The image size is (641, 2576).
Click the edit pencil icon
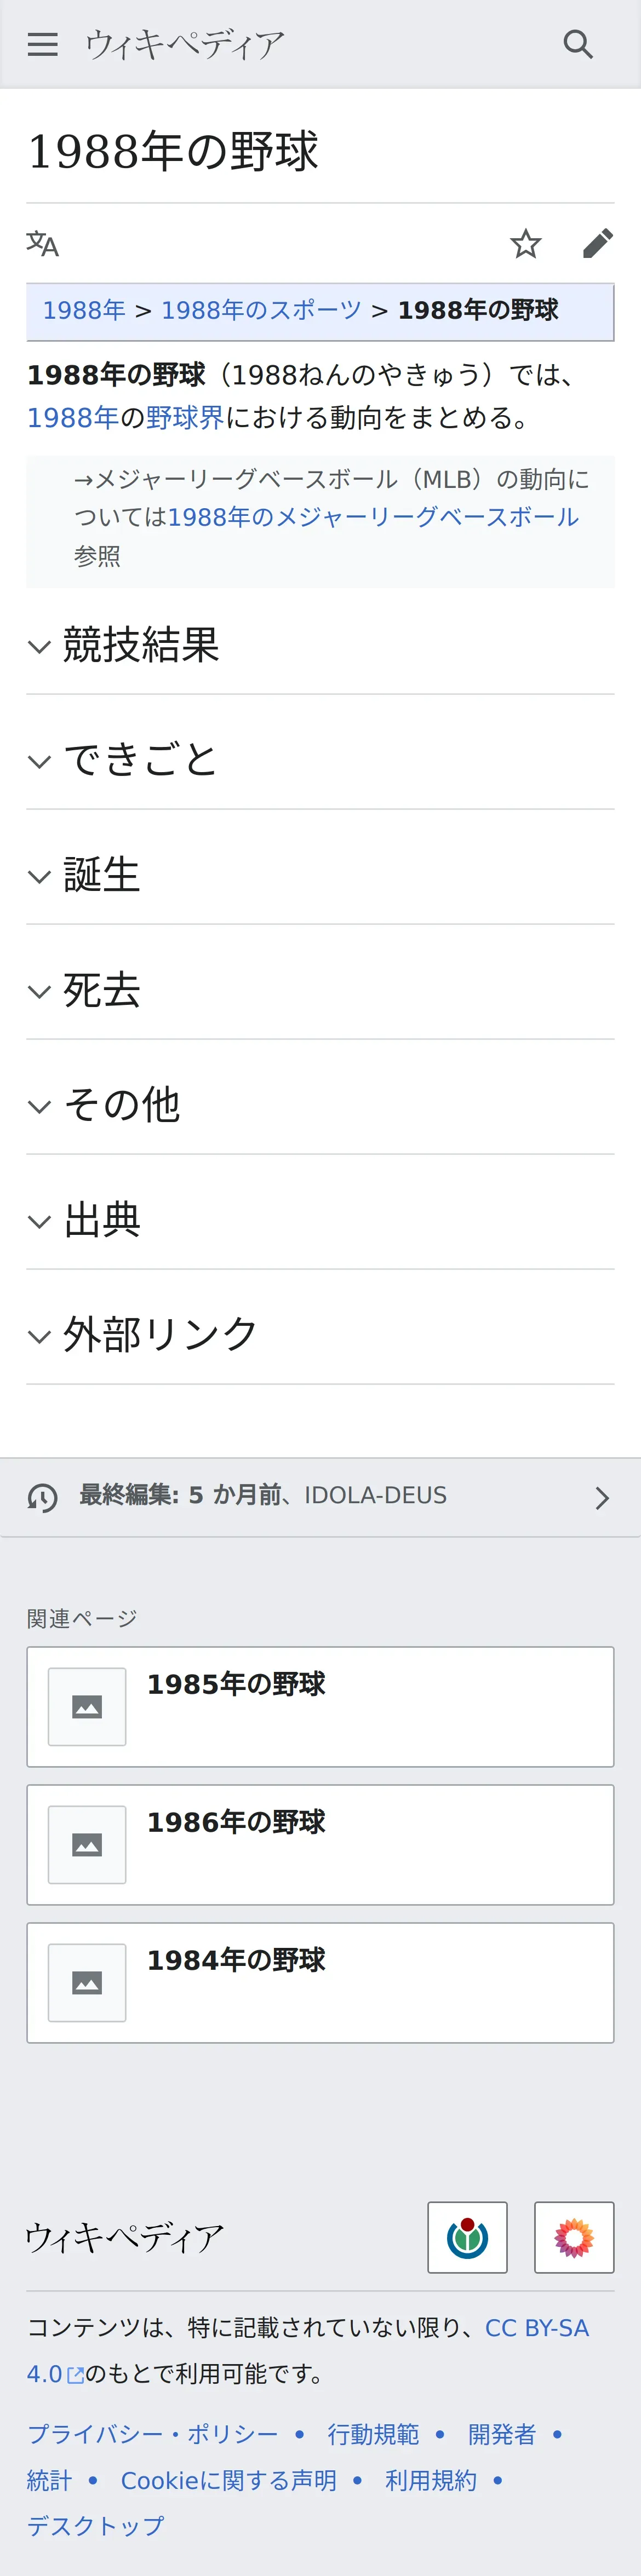(x=597, y=243)
